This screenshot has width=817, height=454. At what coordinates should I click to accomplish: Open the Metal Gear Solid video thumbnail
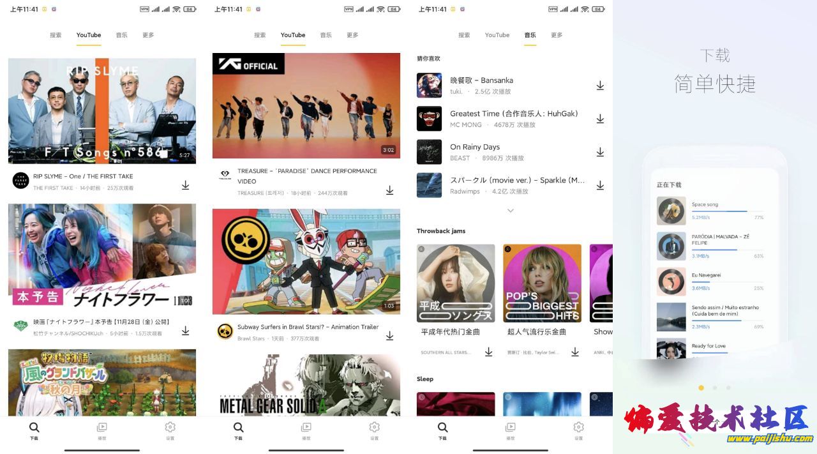[x=306, y=385]
